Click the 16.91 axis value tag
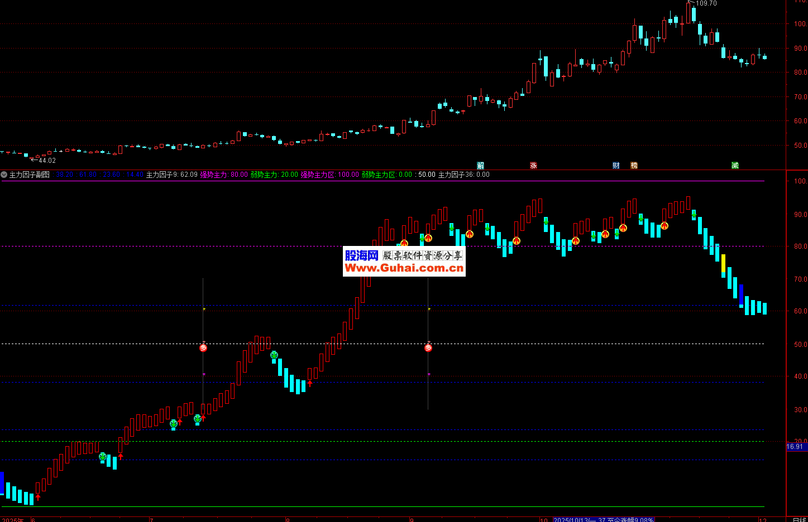The image size is (808, 522). pos(795,447)
